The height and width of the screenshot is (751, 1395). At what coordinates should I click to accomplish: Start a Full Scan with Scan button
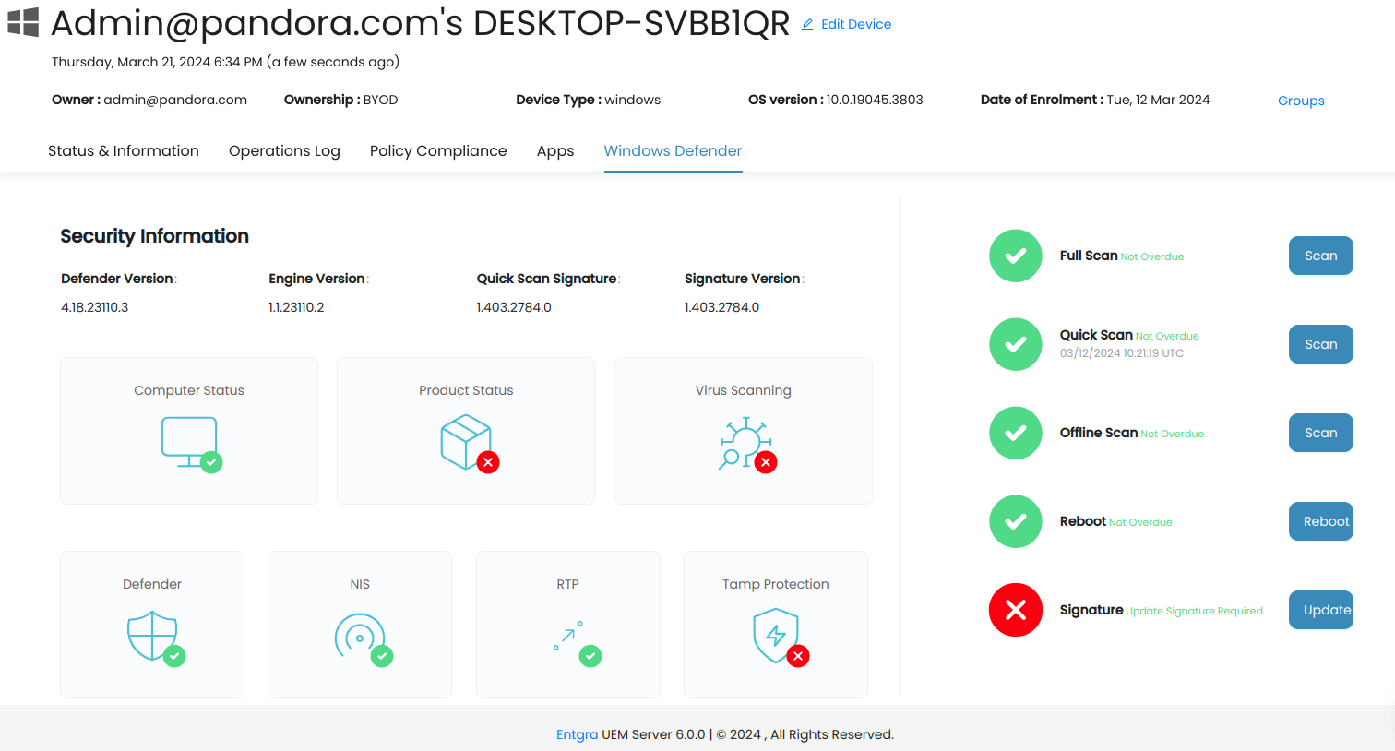click(1320, 256)
